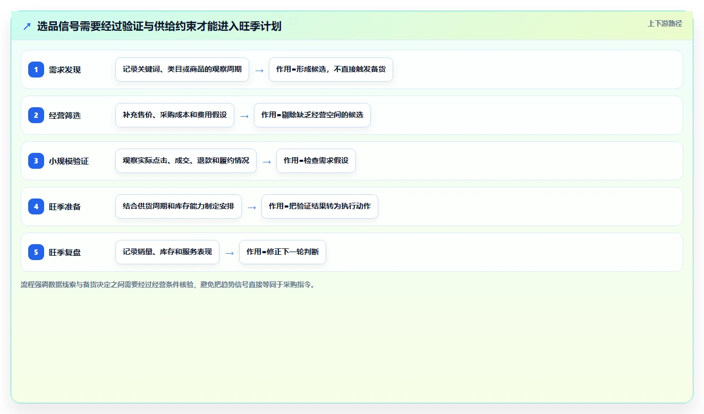Click the arrow in the 旺季准备 row
Image resolution: width=704 pixels, height=414 pixels.
[252, 207]
